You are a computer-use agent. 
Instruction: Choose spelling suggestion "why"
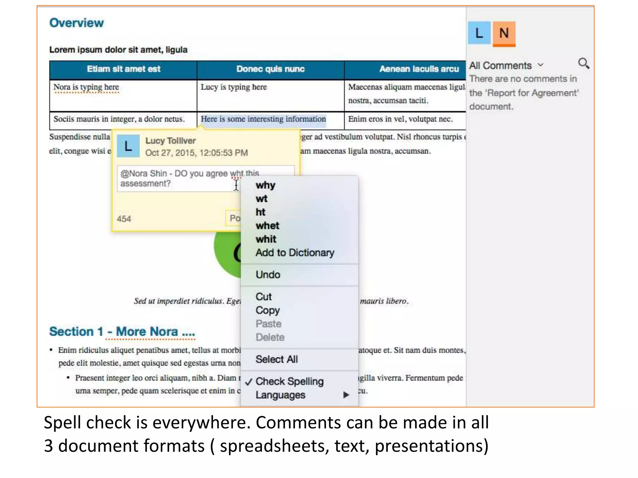pos(265,185)
